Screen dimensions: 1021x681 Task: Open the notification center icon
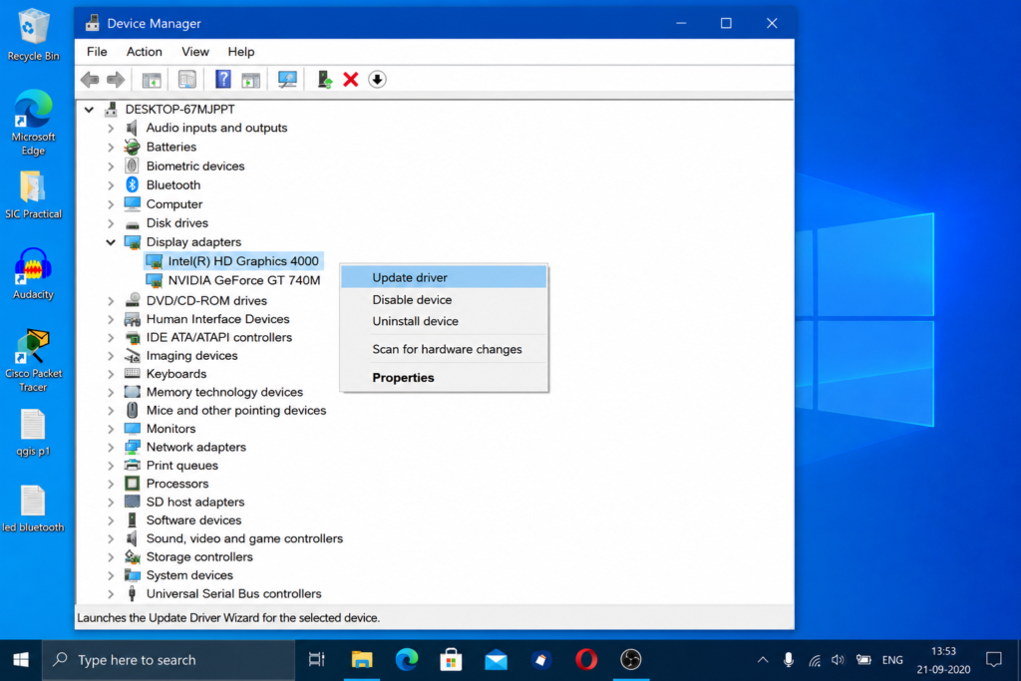pos(994,660)
